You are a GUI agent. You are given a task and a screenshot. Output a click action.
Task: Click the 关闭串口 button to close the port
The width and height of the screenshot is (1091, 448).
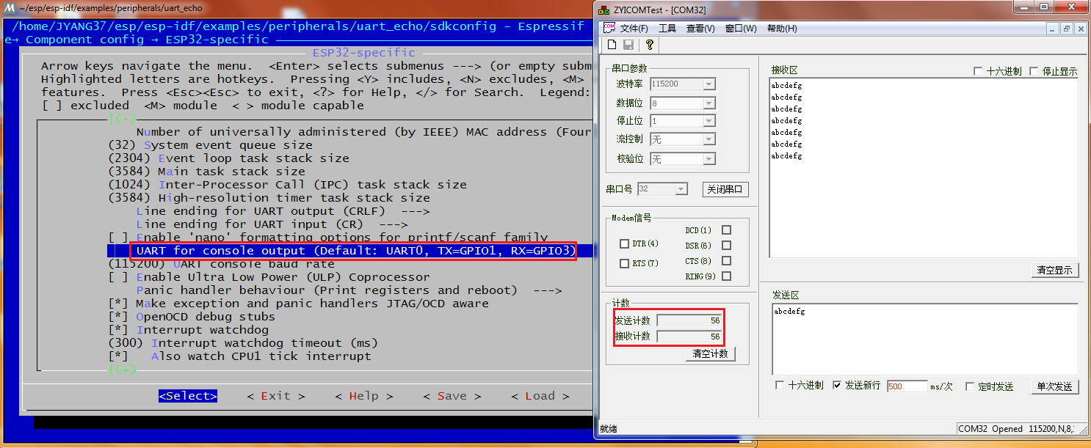click(x=725, y=189)
